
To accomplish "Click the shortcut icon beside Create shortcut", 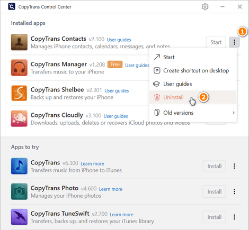I will coord(157,70).
